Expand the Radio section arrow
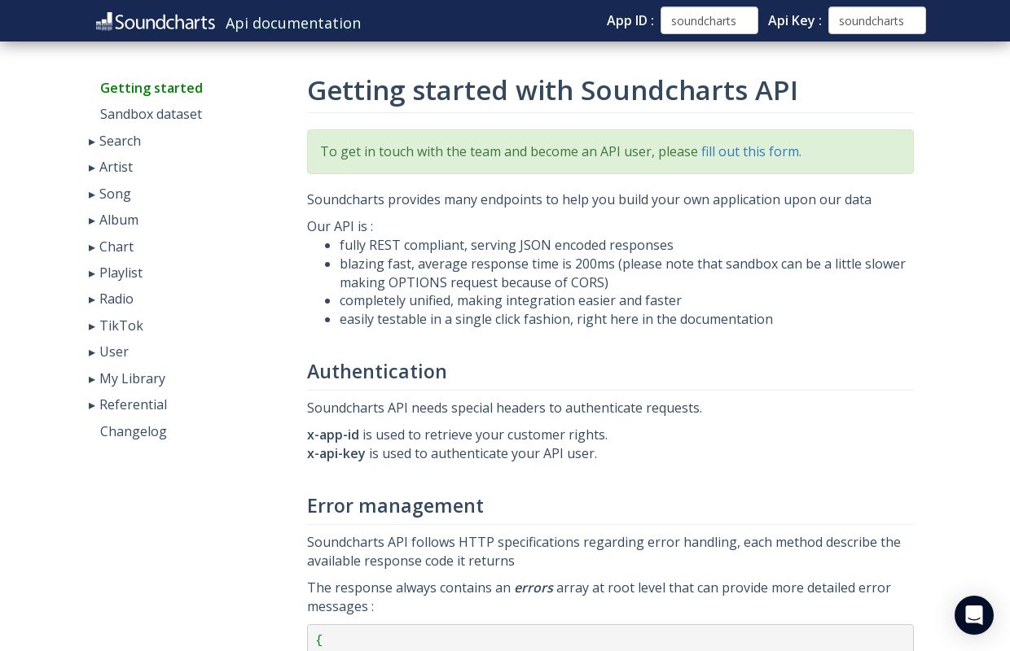 [x=92, y=299]
